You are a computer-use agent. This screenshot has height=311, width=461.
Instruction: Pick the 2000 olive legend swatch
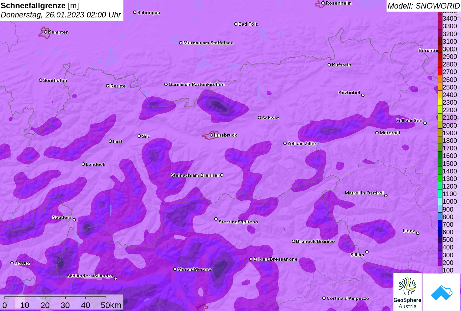pyautogui.click(x=440, y=125)
